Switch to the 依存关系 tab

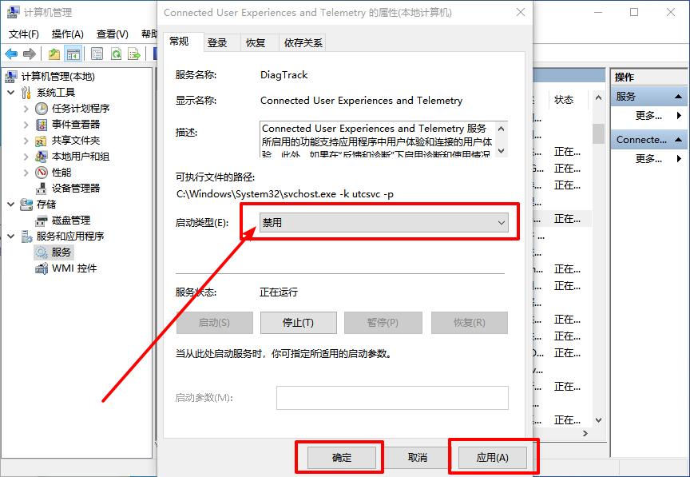(x=303, y=43)
